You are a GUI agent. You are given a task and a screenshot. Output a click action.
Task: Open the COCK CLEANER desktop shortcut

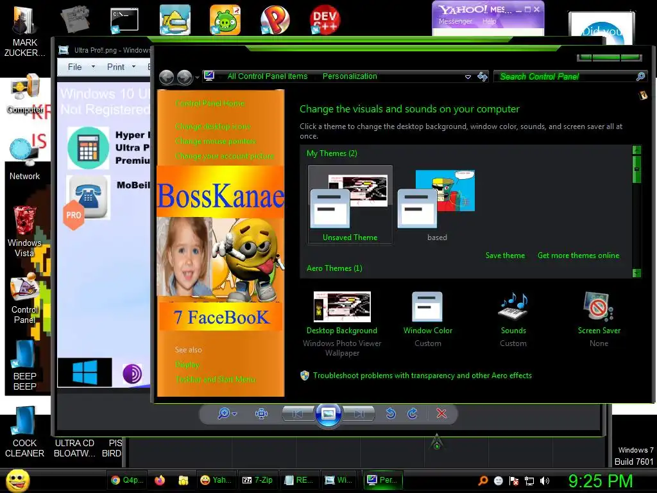24,432
